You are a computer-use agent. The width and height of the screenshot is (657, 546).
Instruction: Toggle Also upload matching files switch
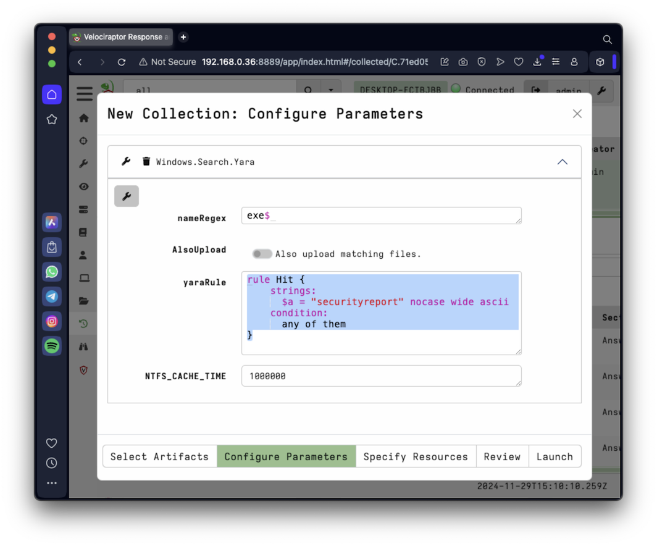pyautogui.click(x=262, y=254)
